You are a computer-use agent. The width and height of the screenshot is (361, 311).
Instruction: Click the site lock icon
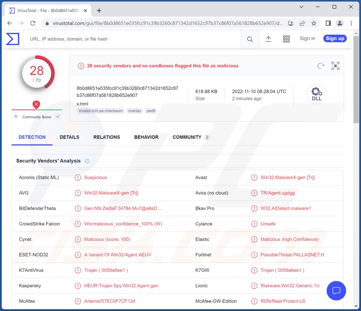47,23
